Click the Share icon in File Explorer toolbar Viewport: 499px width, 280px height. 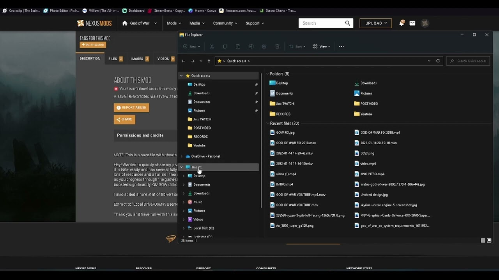click(x=264, y=46)
